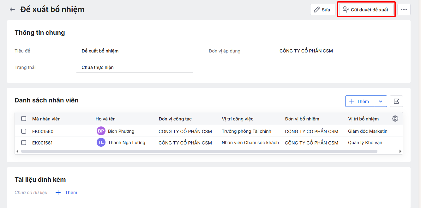Click the back arrow icon
Viewport: 421px width, 208px height.
pyautogui.click(x=12, y=9)
